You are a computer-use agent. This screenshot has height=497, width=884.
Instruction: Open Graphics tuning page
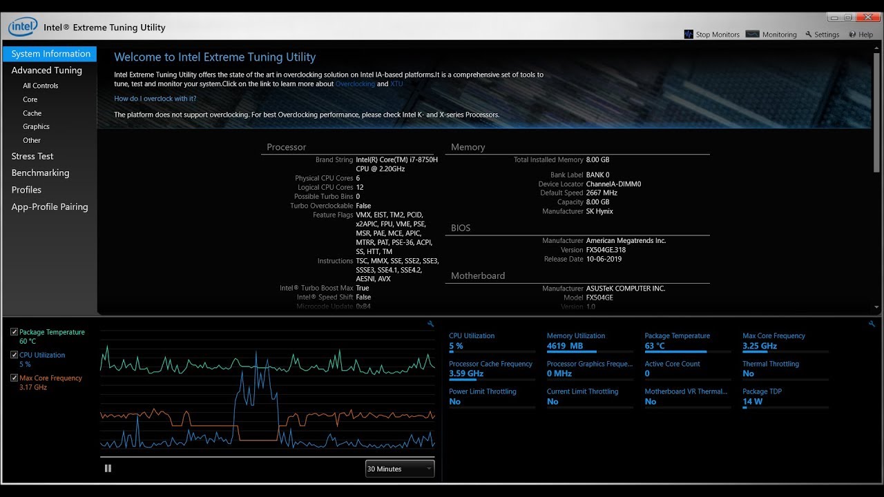tap(37, 126)
